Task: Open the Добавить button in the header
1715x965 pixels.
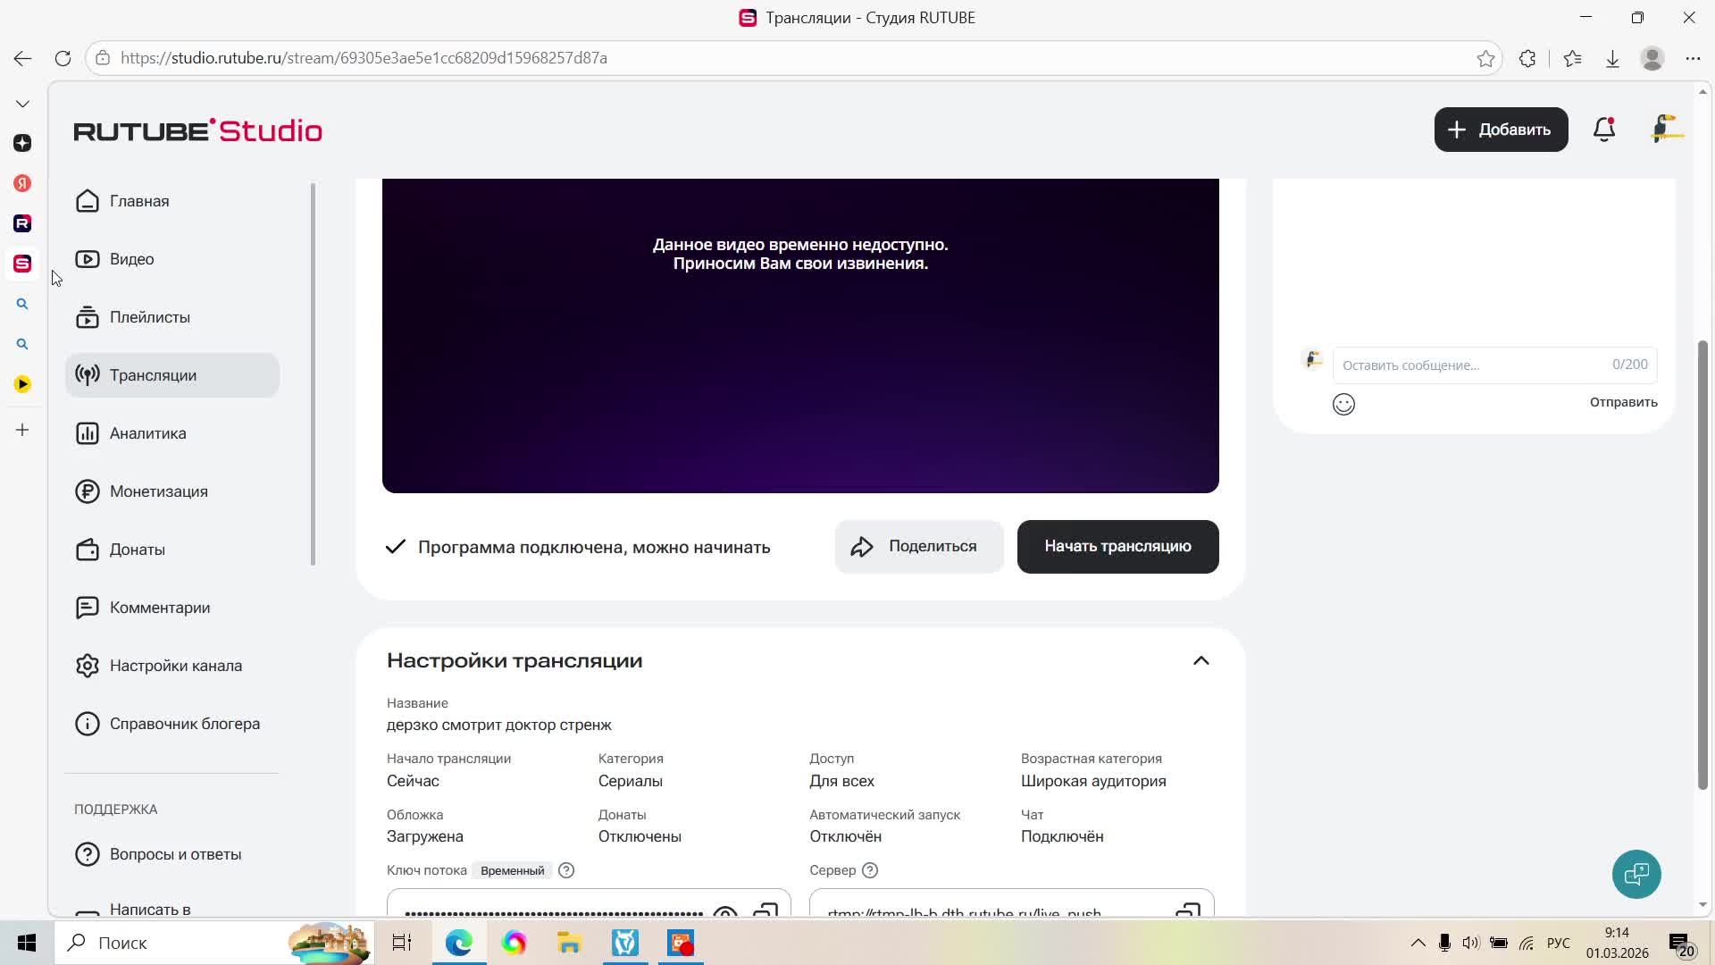Action: click(1501, 130)
